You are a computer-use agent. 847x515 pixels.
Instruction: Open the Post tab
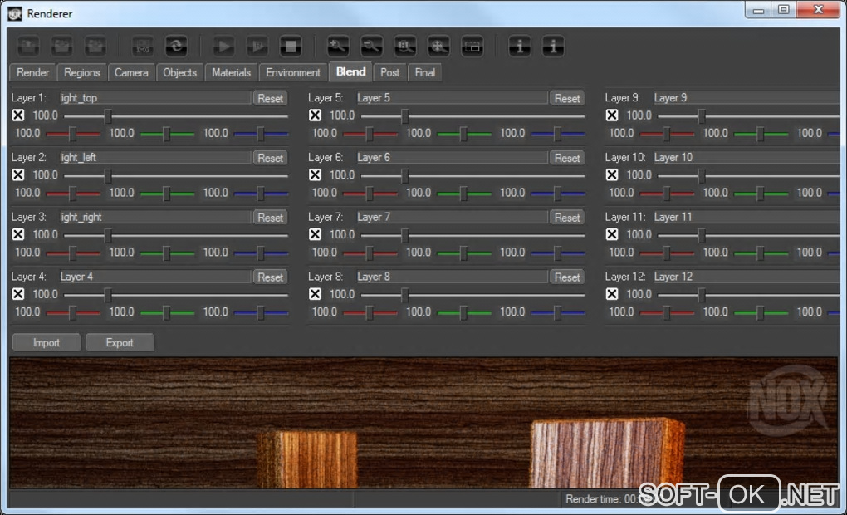[x=389, y=72]
